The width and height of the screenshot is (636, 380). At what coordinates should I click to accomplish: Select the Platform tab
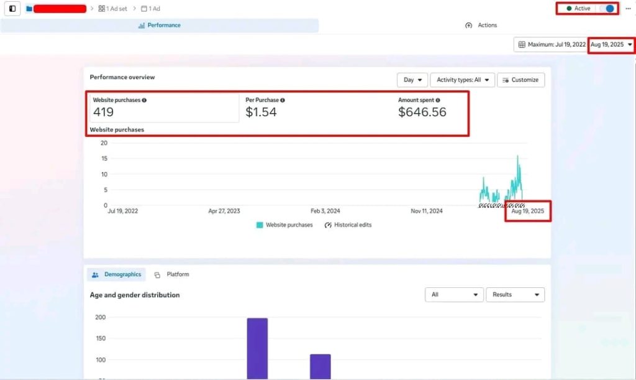172,274
